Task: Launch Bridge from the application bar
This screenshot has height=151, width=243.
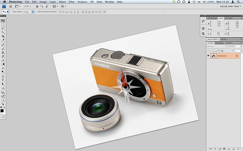Action: (x=11, y=6)
